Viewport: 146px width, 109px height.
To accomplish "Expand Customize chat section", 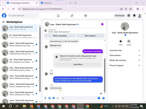I will pos(125,50).
